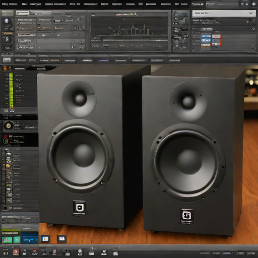Click the orange-yellow icon starting the bottom bar
Image resolution: width=258 pixels, height=258 pixels.
tap(6, 253)
